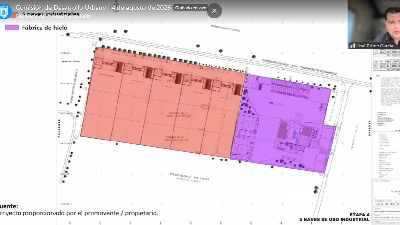Image resolution: width=400 pixels, height=225 pixels.
Task: Click the 'José Primo García' name label
Action: (x=375, y=46)
